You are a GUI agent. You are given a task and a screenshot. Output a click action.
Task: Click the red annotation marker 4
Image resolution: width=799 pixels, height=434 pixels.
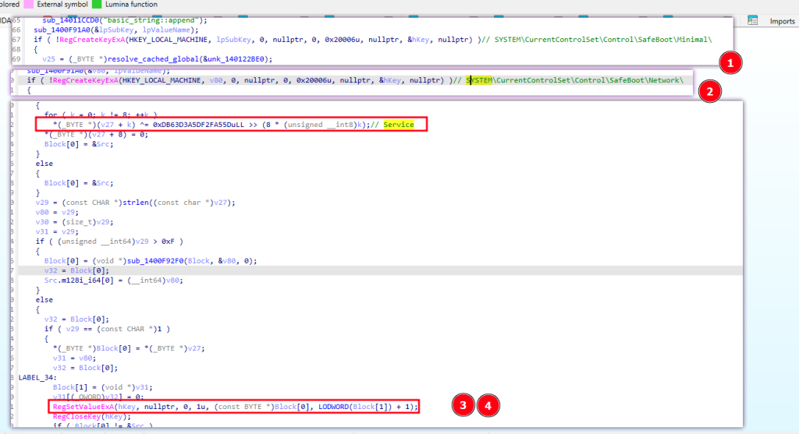point(487,405)
